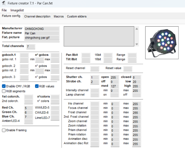This screenshot has height=160, width=185.
Task: Click the Total channels field
Action: 31,47
